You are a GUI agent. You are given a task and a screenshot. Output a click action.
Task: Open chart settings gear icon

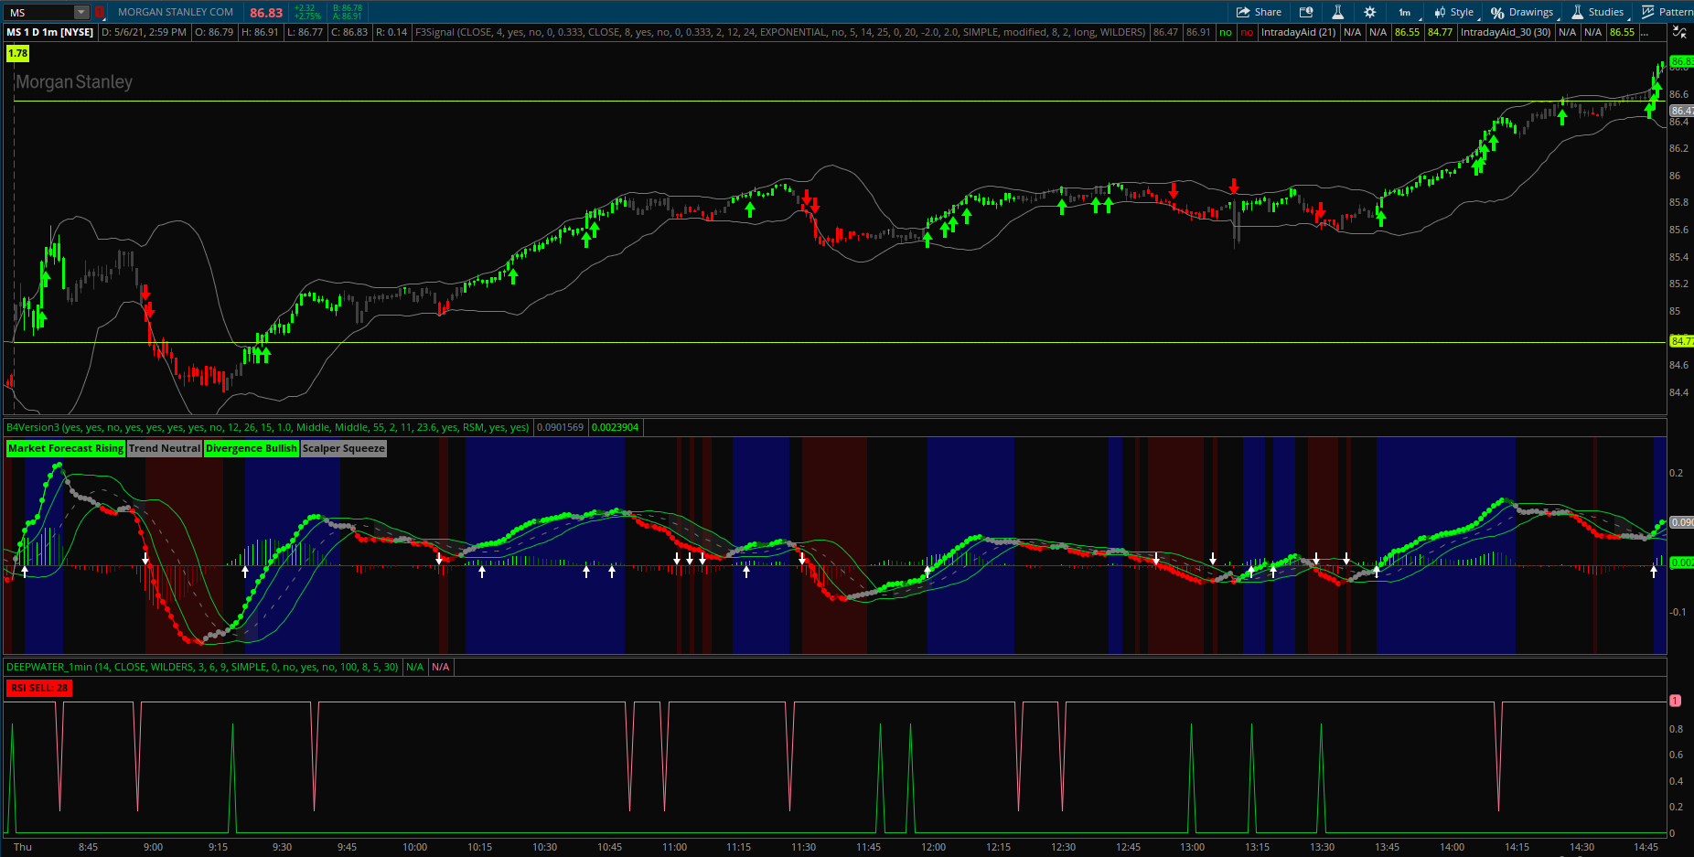(x=1369, y=12)
